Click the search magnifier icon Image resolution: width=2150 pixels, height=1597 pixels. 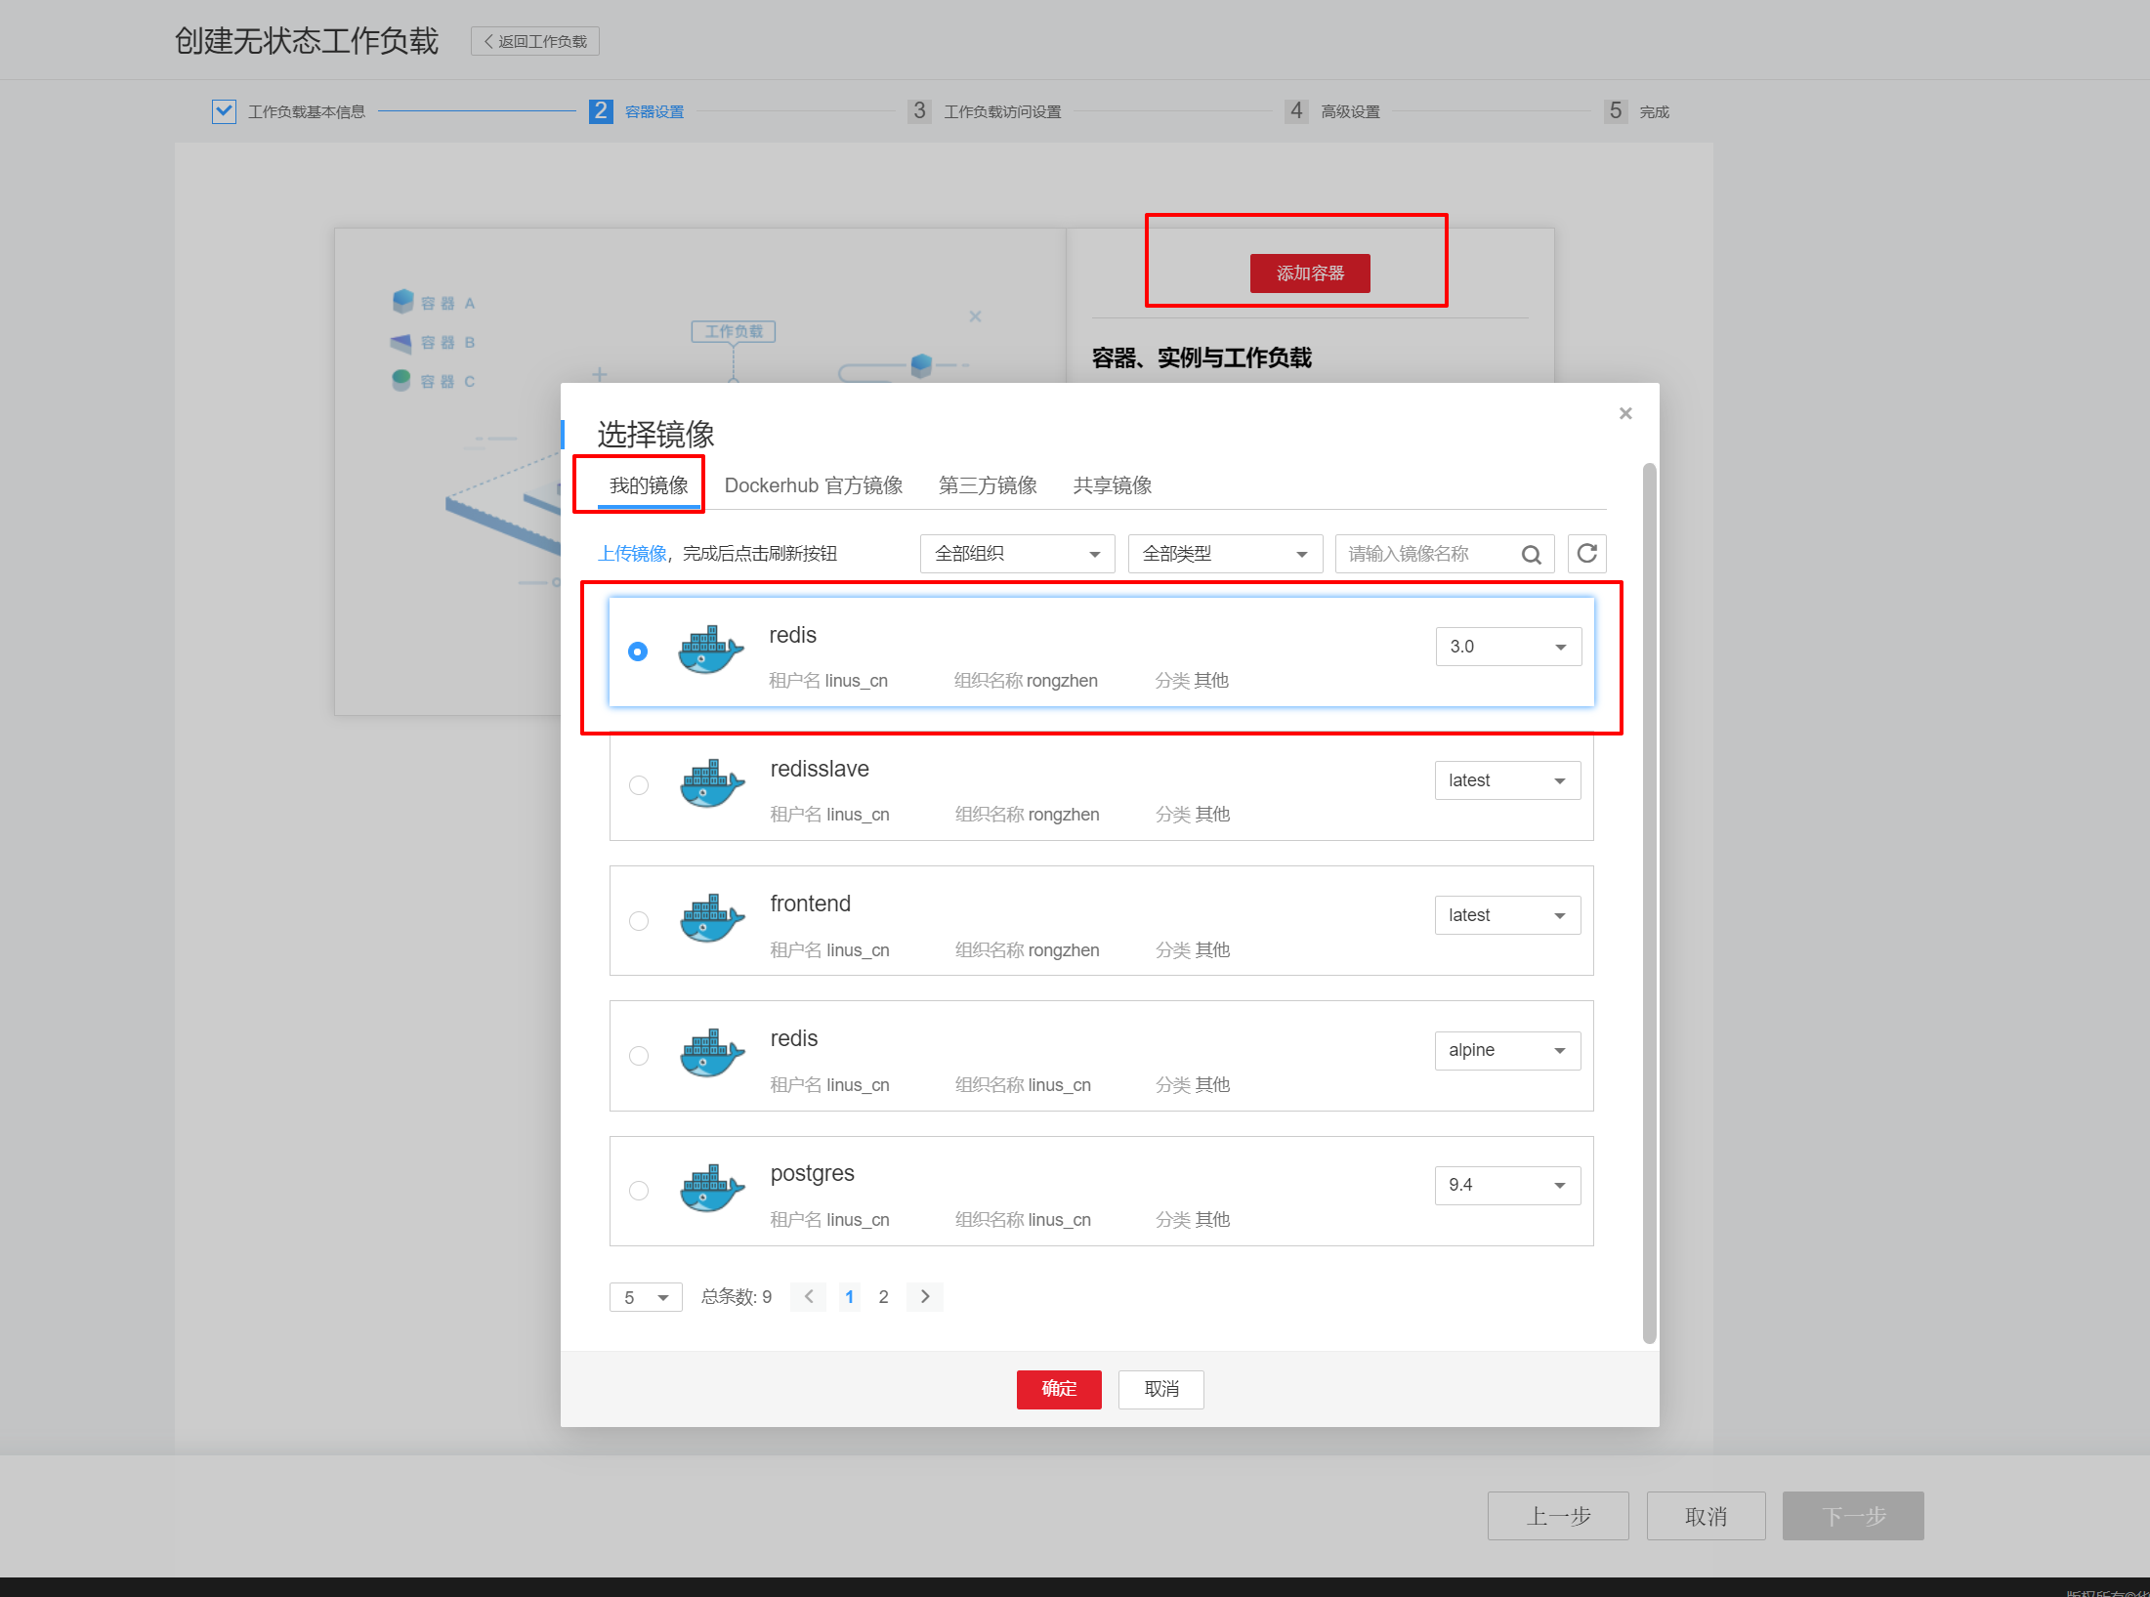point(1531,555)
